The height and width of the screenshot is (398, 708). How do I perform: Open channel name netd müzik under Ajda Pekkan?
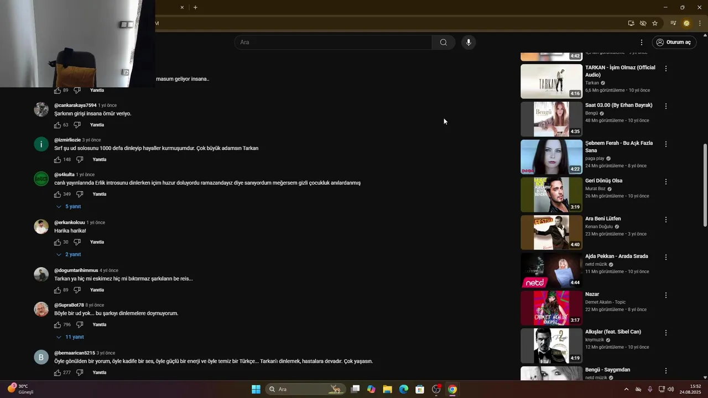pos(596,264)
